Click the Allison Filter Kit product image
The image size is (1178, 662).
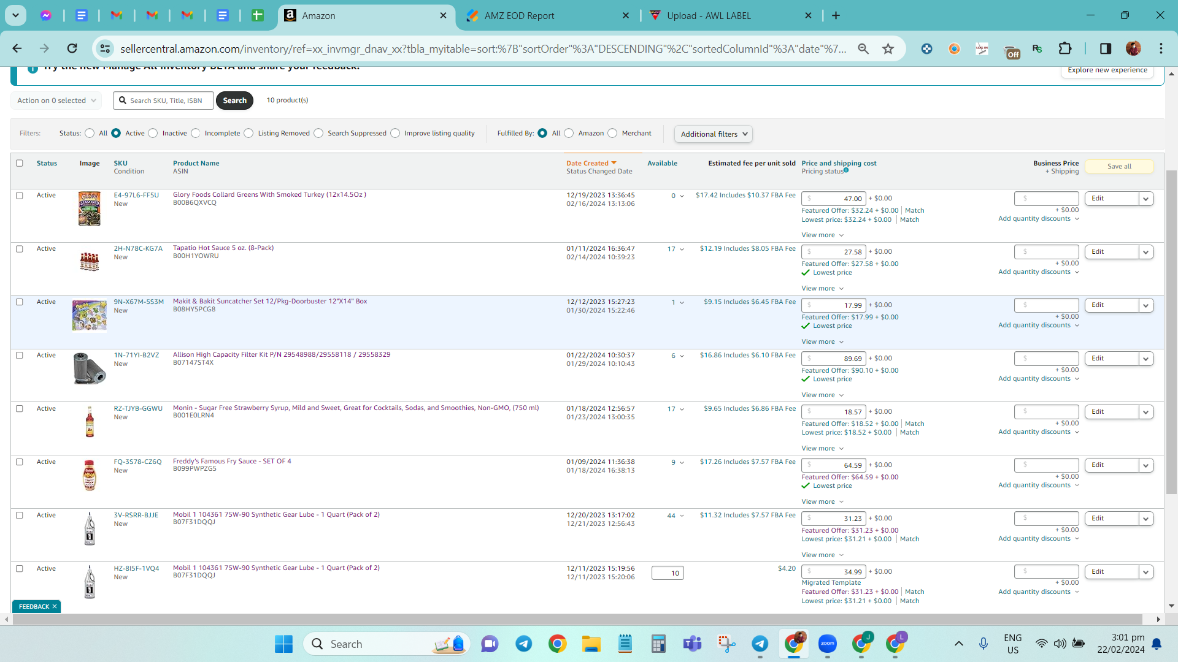(90, 368)
